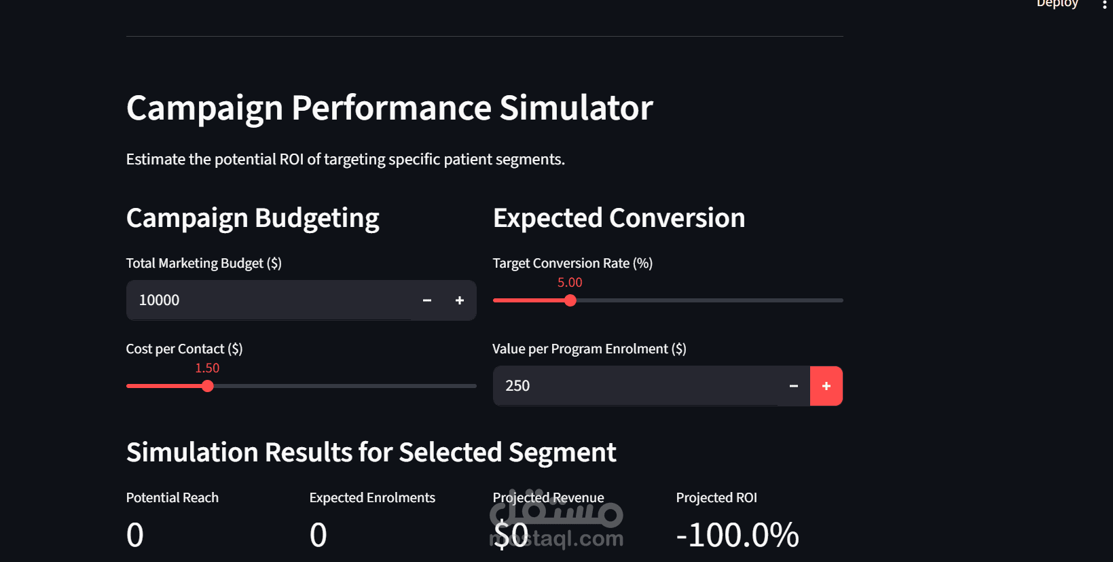Click the Simulation Results for Selected Segment heading
The height and width of the screenshot is (562, 1113).
click(x=371, y=453)
